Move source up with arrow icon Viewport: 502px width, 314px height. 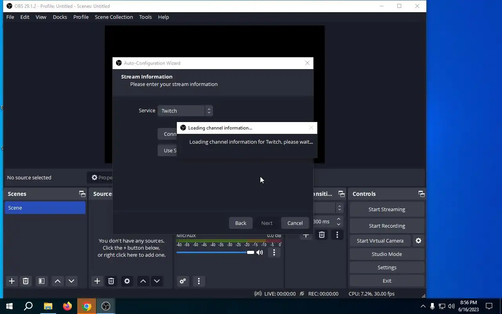[143, 281]
